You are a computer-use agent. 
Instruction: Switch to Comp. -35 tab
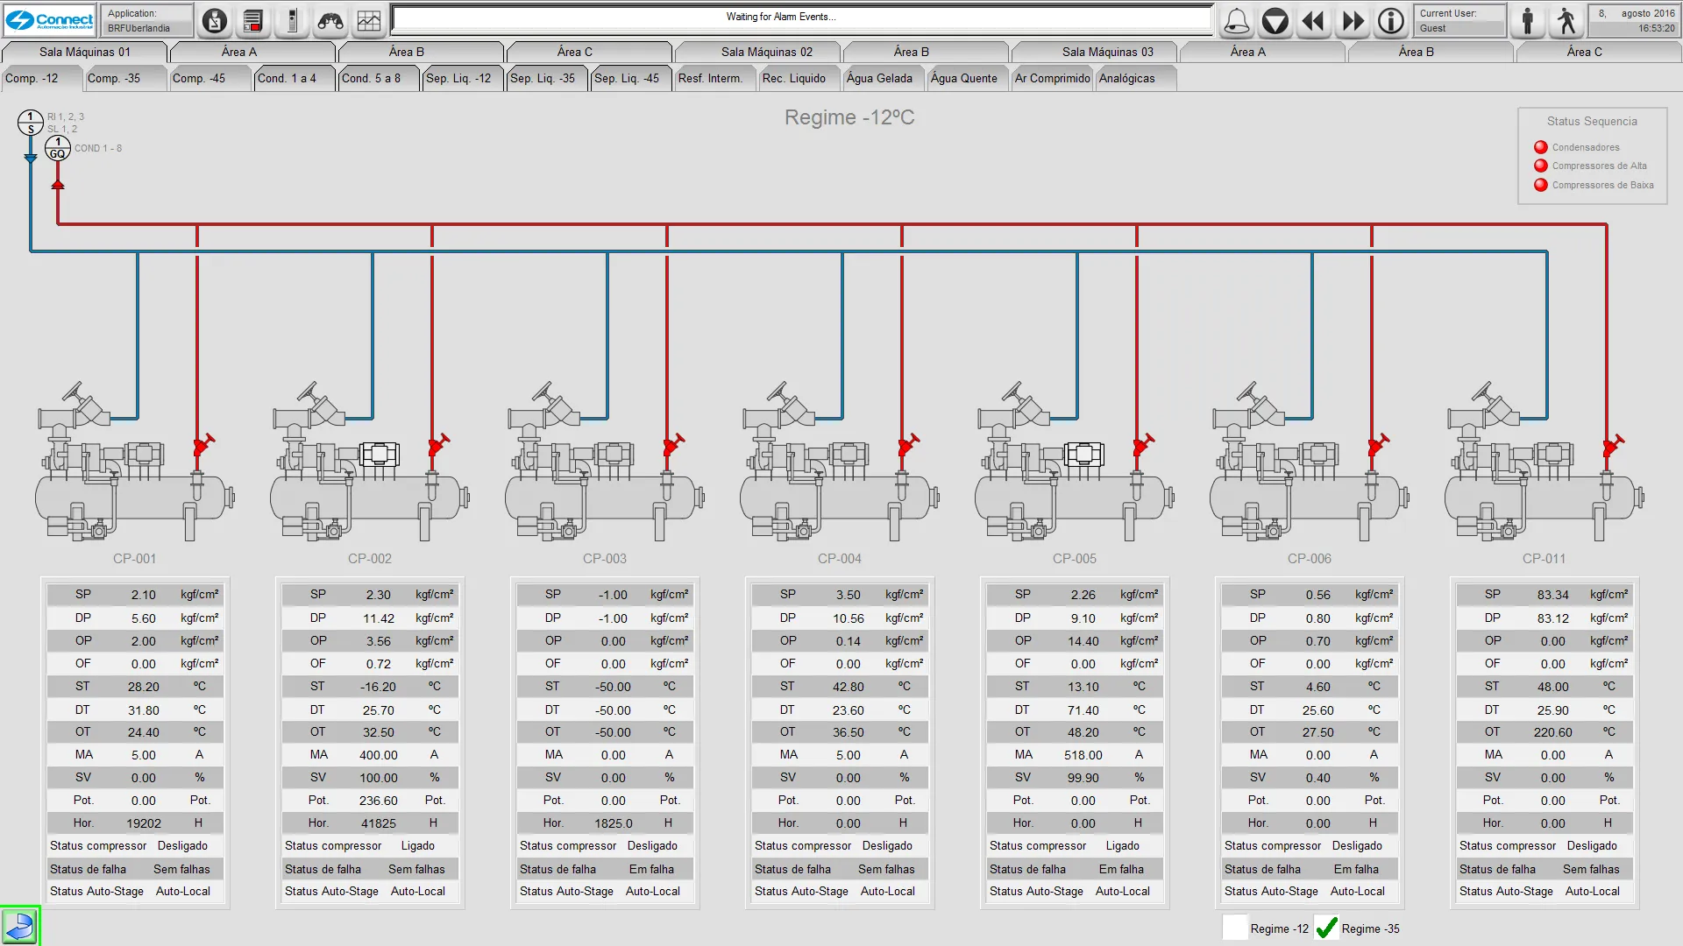(114, 78)
